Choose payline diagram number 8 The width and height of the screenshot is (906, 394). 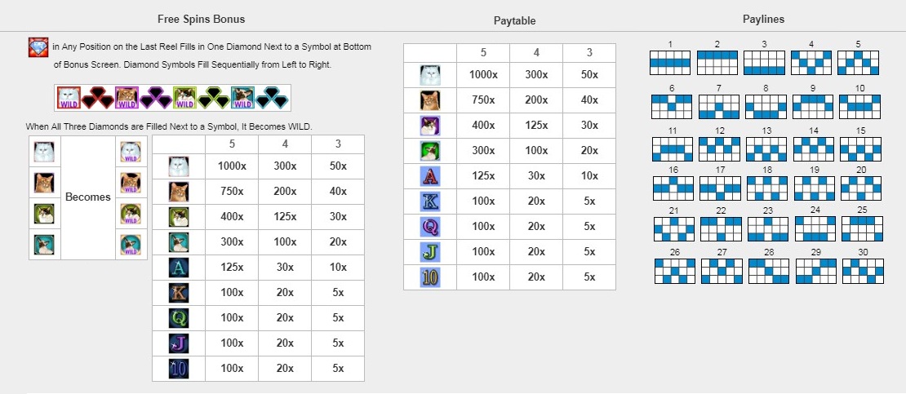[x=766, y=106]
